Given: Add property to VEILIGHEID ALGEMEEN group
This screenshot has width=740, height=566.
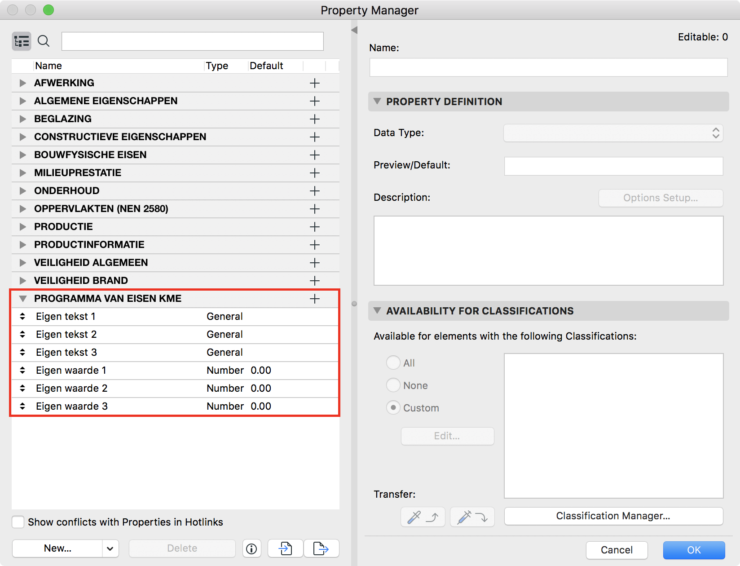Looking at the screenshot, I should (x=315, y=263).
